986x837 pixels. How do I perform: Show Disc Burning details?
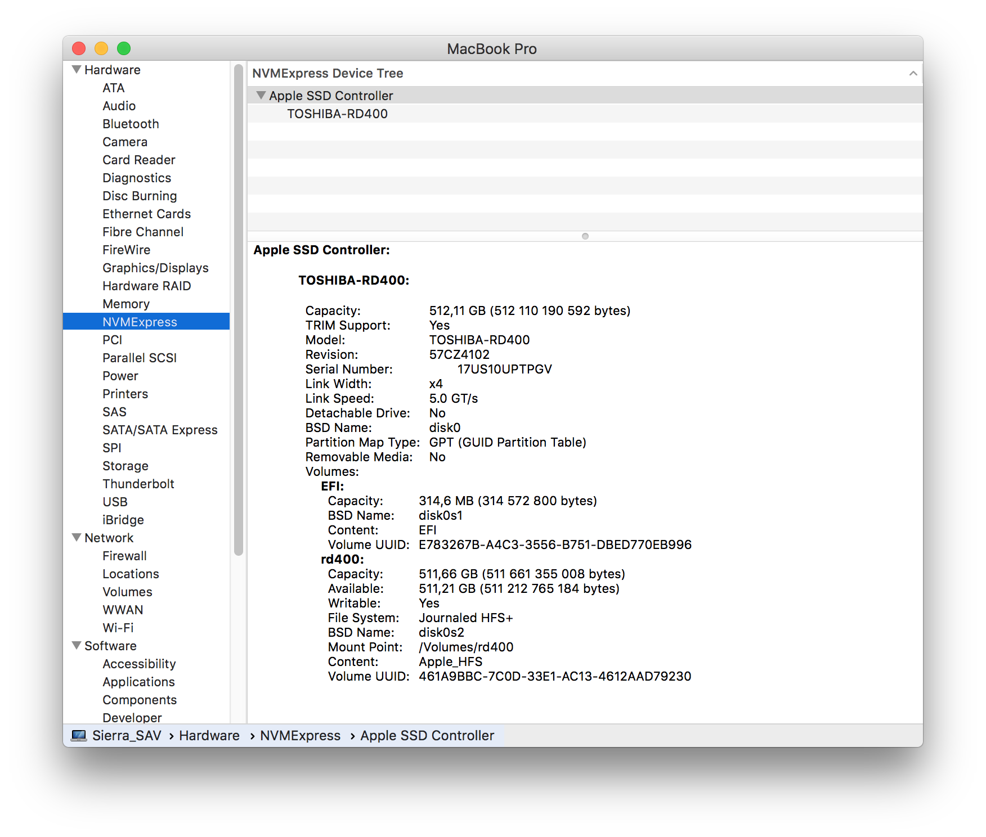[x=140, y=196]
